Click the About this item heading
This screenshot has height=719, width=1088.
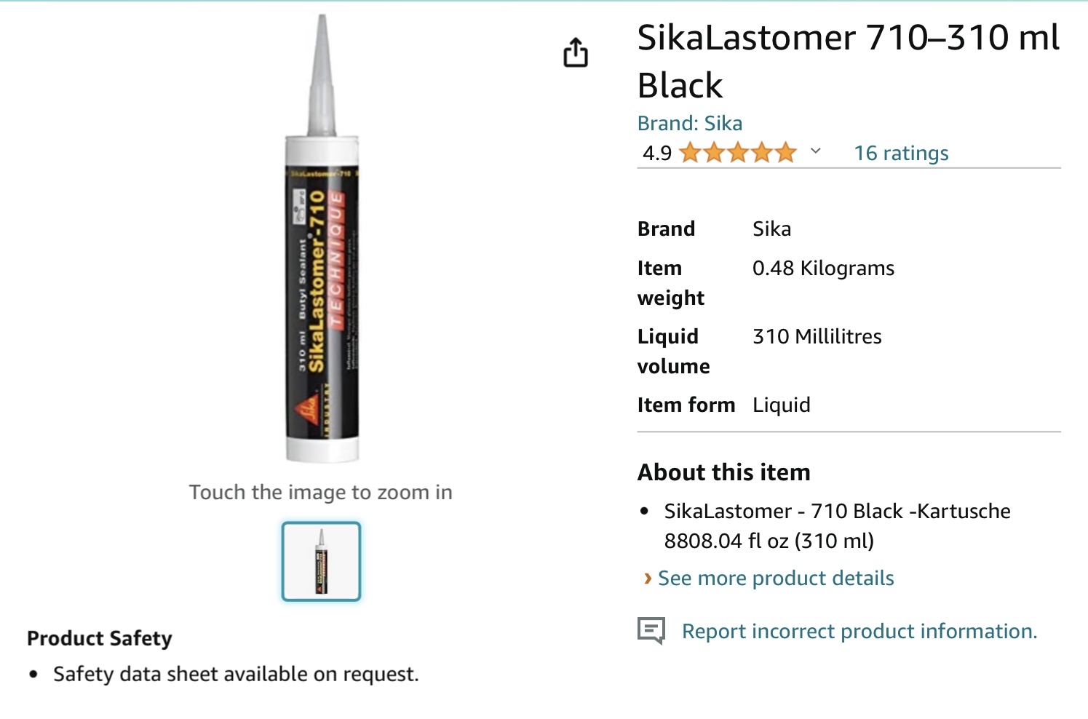click(x=723, y=472)
